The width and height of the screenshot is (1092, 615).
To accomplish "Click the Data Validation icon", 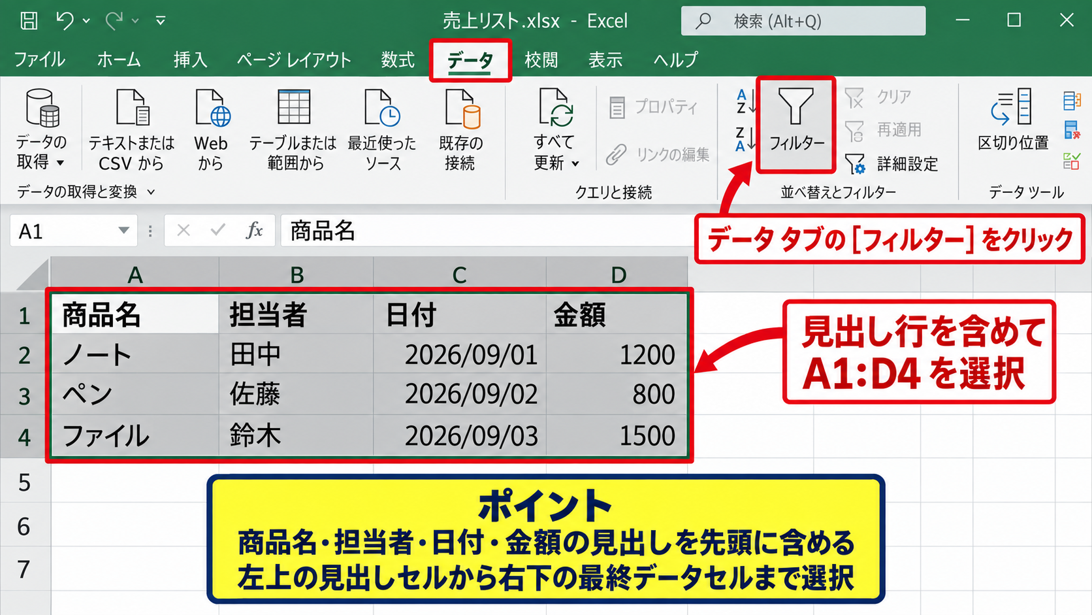I will click(1072, 160).
